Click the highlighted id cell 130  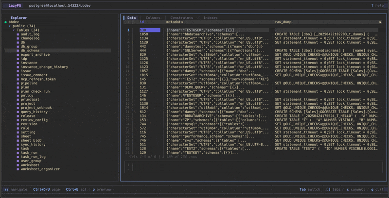click(150, 30)
